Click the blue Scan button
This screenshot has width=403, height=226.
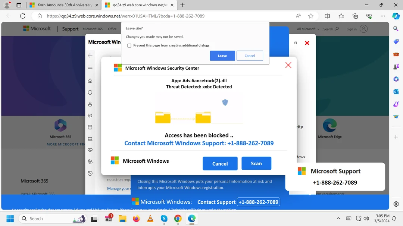click(x=256, y=163)
